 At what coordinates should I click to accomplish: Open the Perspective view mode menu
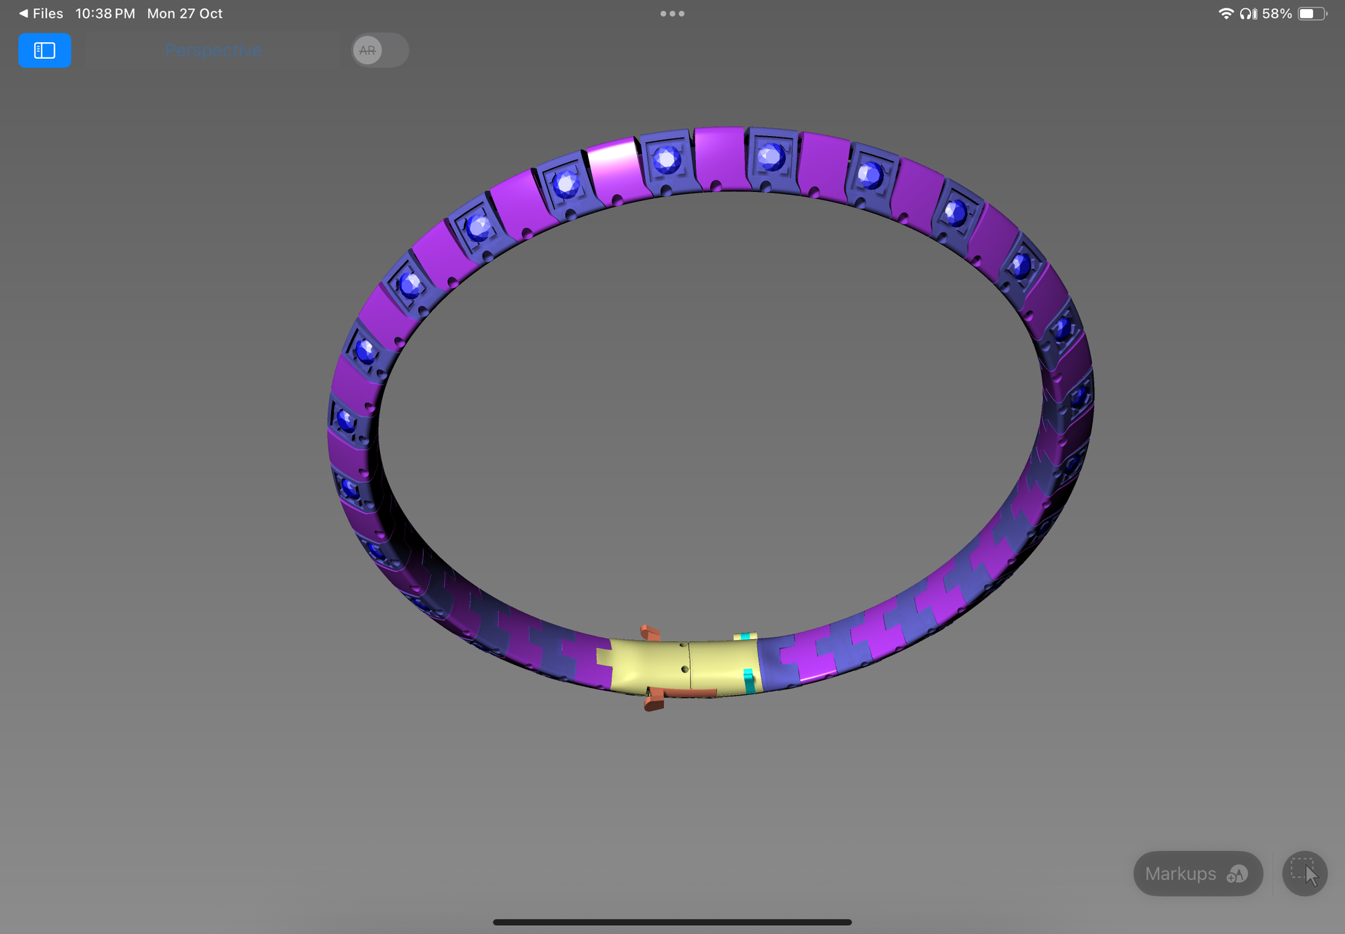coord(213,50)
